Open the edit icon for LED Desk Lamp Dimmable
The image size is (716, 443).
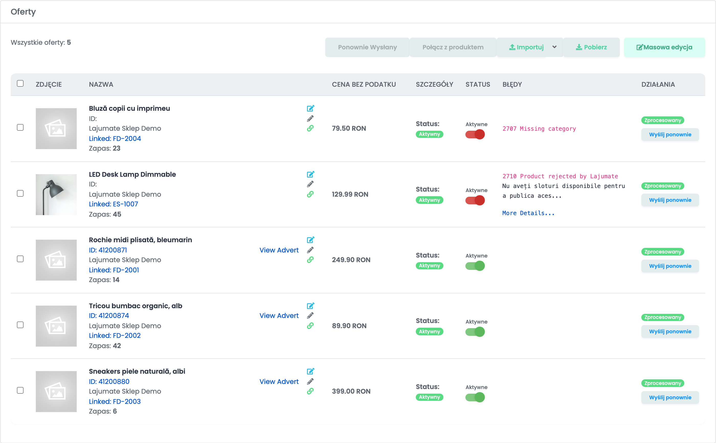[310, 174]
